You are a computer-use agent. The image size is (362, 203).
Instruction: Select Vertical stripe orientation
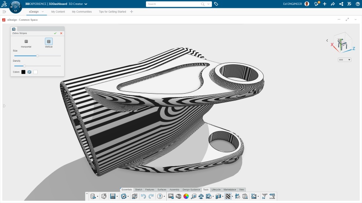pos(49,42)
